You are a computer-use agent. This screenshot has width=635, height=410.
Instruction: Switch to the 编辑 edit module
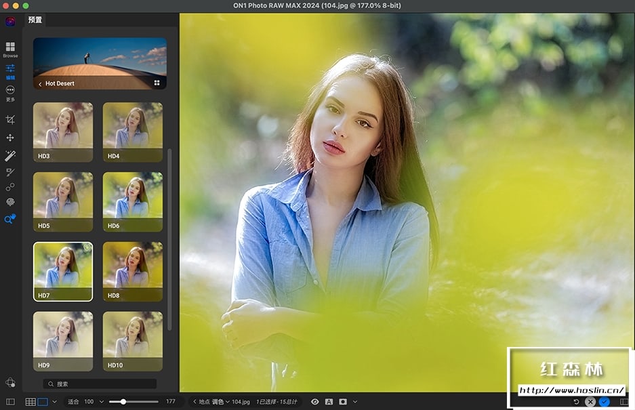[10, 72]
